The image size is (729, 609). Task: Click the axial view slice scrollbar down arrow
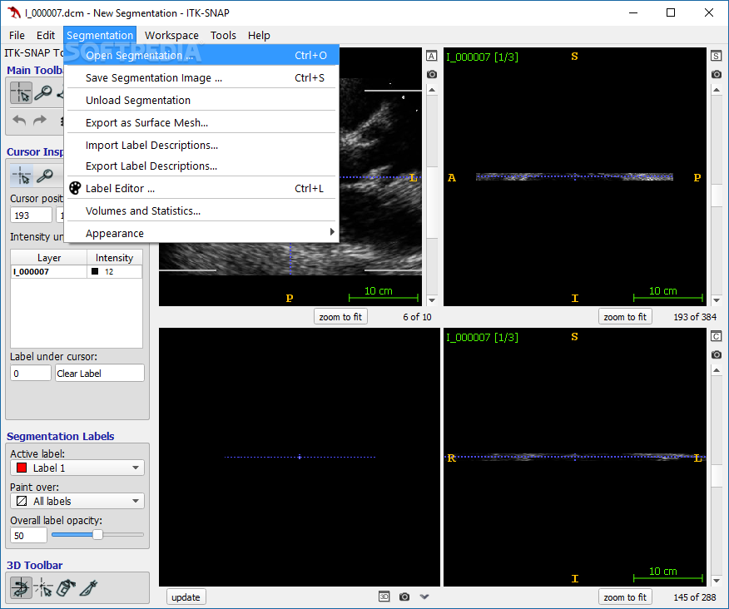click(x=432, y=300)
